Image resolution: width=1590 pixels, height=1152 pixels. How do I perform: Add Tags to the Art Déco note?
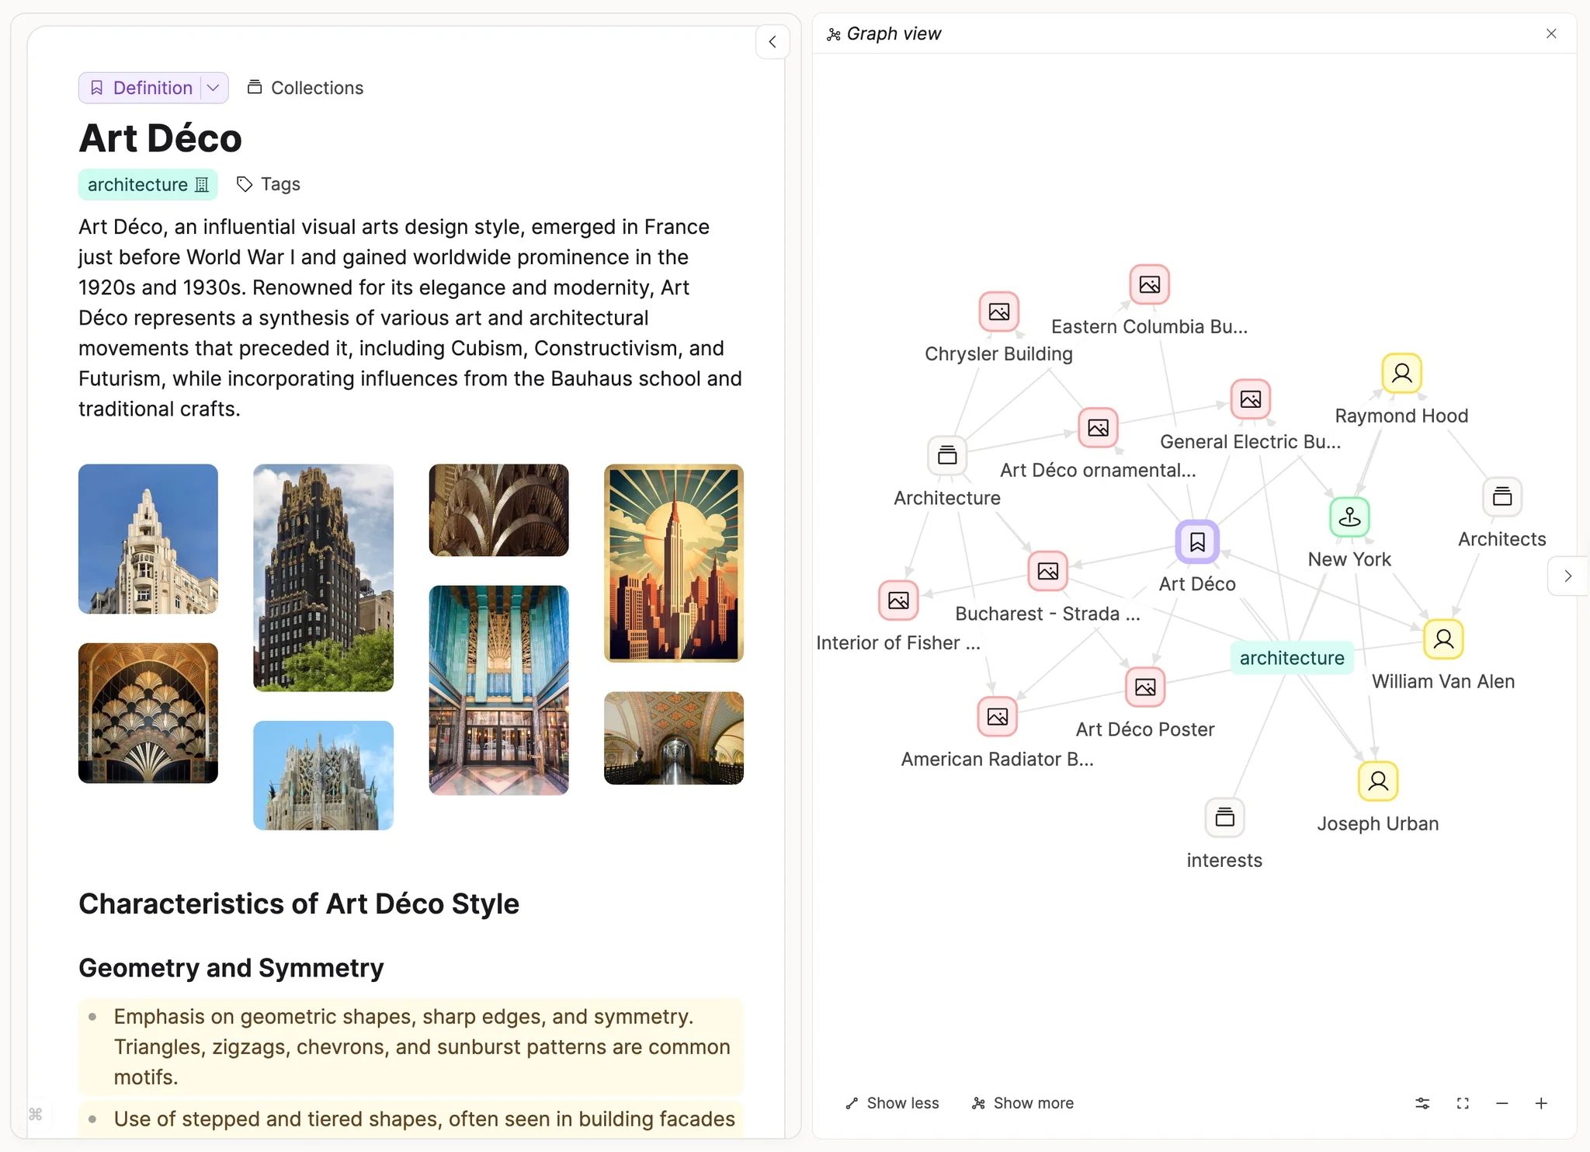pyautogui.click(x=267, y=184)
